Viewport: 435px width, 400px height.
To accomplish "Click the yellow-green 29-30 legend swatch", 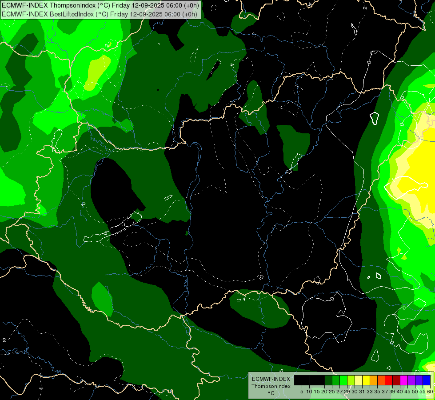I will coord(351,380).
